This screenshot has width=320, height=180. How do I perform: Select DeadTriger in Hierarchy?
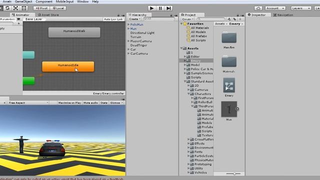coord(138,45)
